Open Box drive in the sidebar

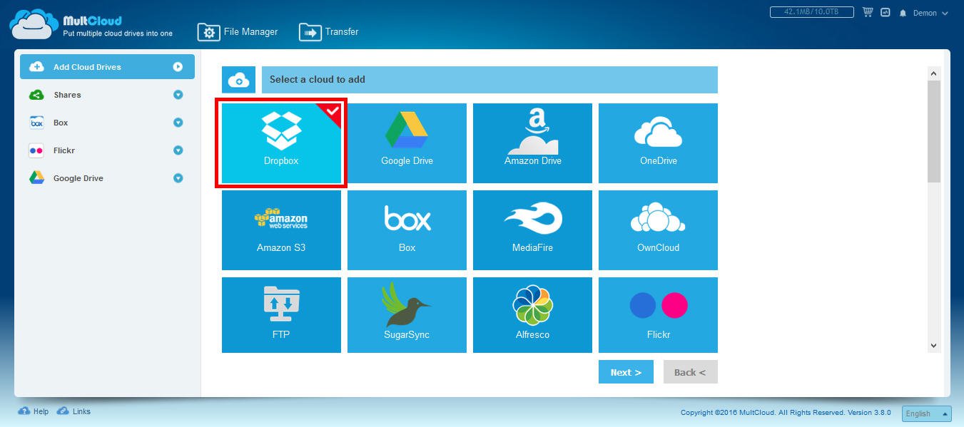[107, 123]
